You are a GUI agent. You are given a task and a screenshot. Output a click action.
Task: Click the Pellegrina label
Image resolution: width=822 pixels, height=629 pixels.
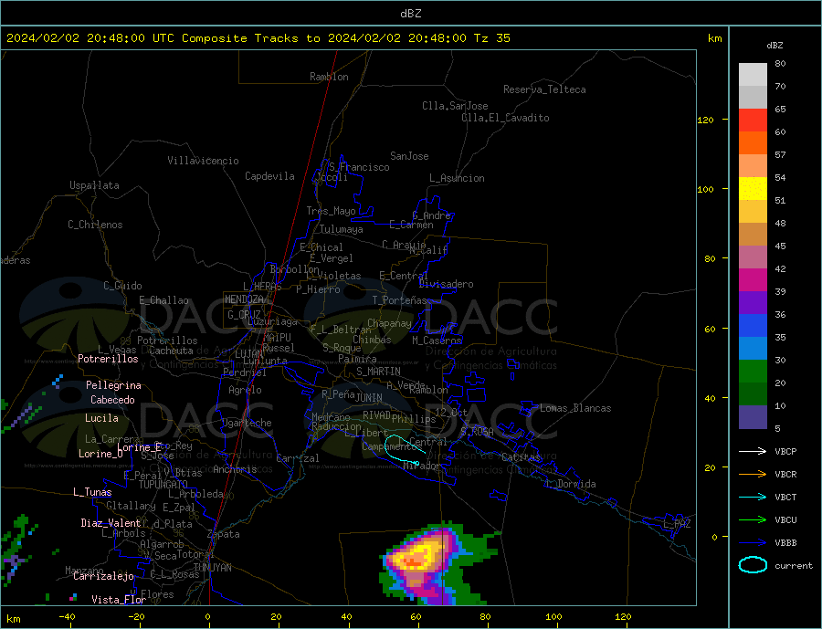[x=113, y=385]
